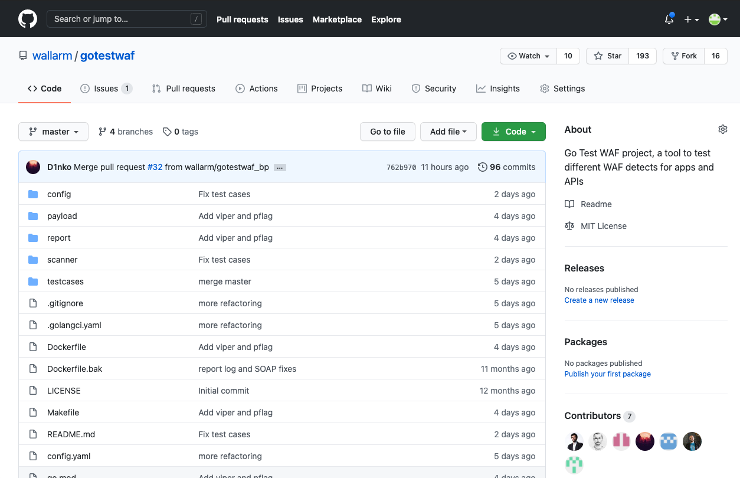
Task: Switch to the Projects tab
Action: (320, 89)
